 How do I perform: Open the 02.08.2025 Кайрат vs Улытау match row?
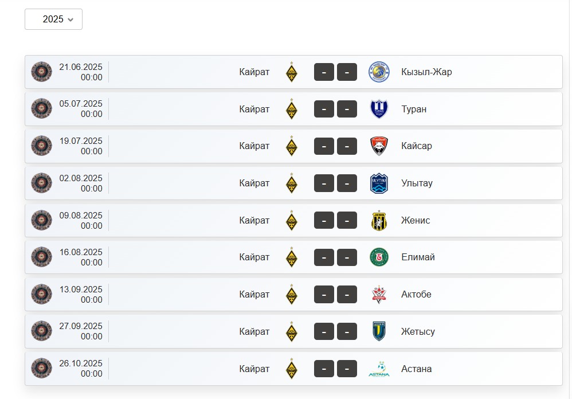click(293, 183)
